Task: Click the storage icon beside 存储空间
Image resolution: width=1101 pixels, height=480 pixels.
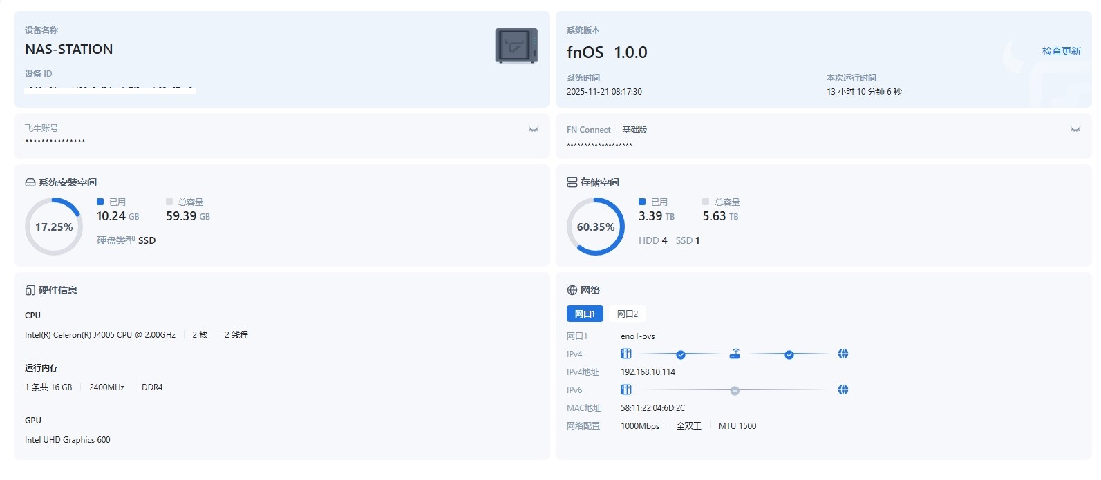Action: click(572, 182)
